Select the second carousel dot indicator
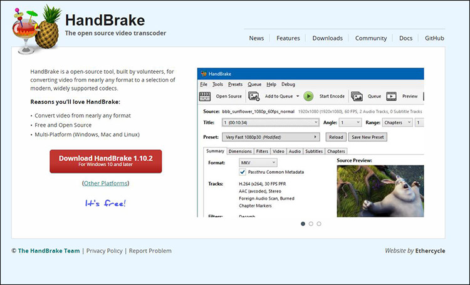 click(311, 223)
